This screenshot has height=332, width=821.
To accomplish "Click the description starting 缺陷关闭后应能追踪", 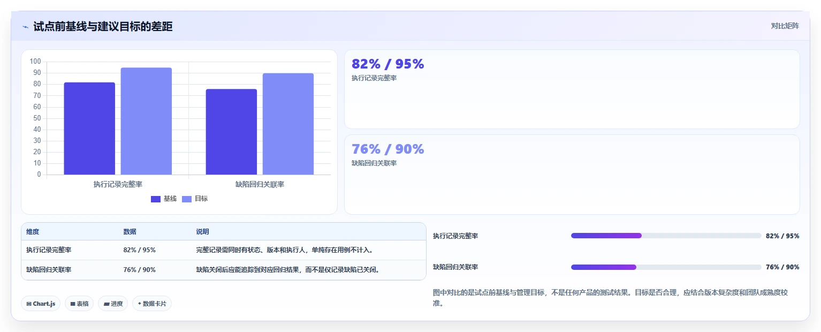I will [x=289, y=270].
